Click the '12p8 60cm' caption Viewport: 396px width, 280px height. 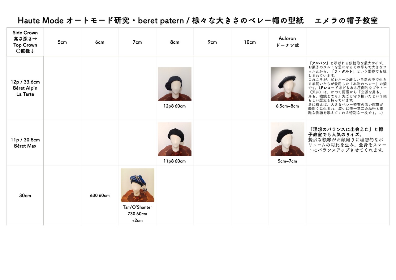point(174,106)
